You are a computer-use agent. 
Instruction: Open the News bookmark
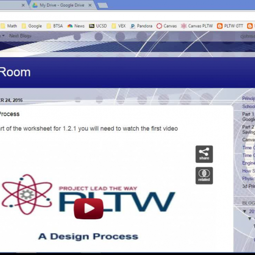point(76,26)
